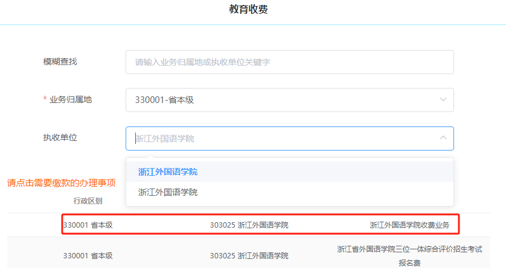The width and height of the screenshot is (506, 268).
Task: Click the 模糊查找 field label
Action: [60, 61]
